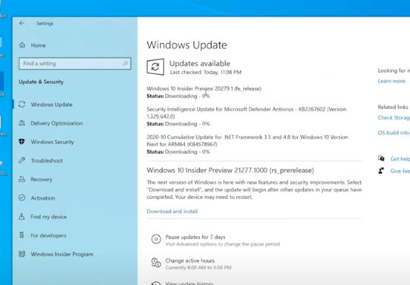Click the 2020-10 Cumulative Update .NET Framework entry
This screenshot has height=285, width=410.
(x=247, y=141)
